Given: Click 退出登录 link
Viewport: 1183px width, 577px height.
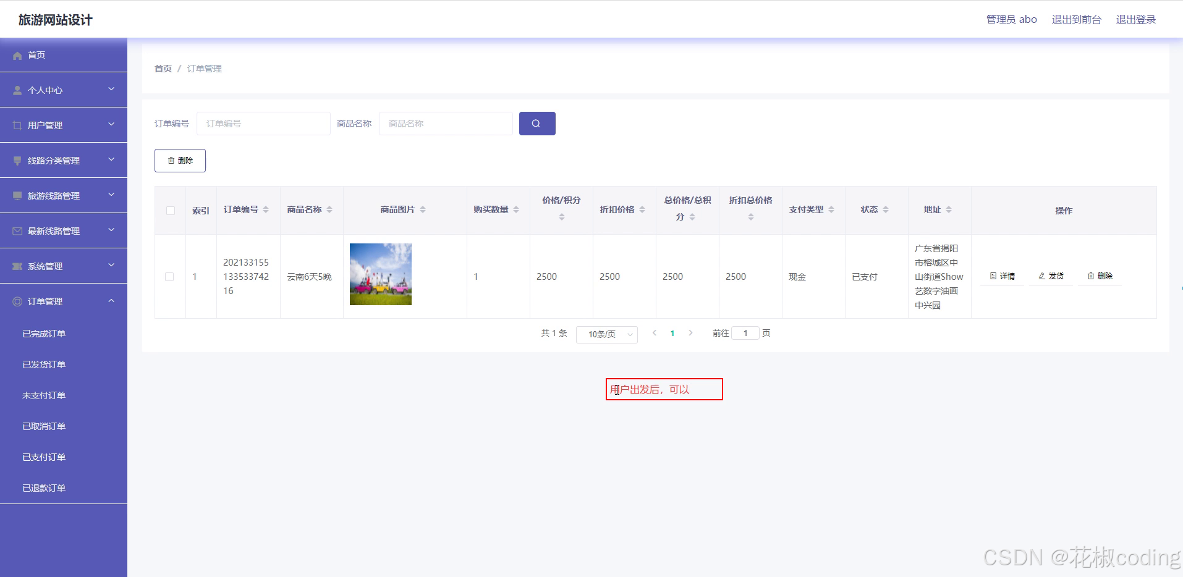Looking at the screenshot, I should [1136, 20].
